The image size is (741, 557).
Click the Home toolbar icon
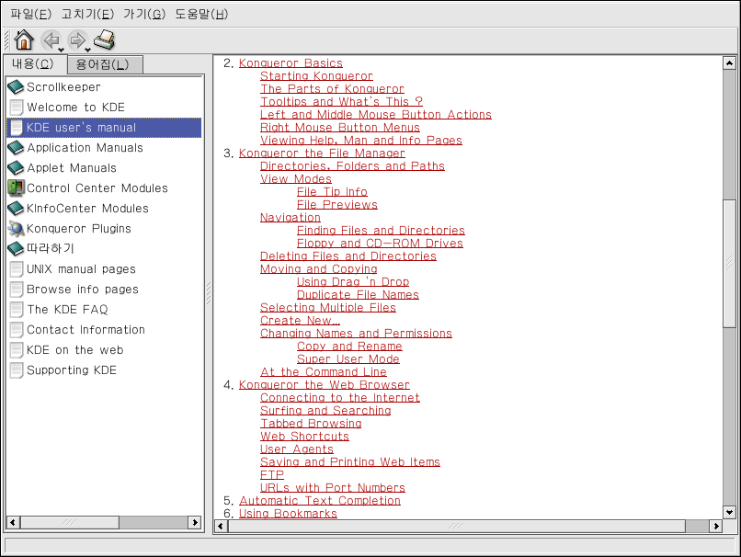(24, 40)
